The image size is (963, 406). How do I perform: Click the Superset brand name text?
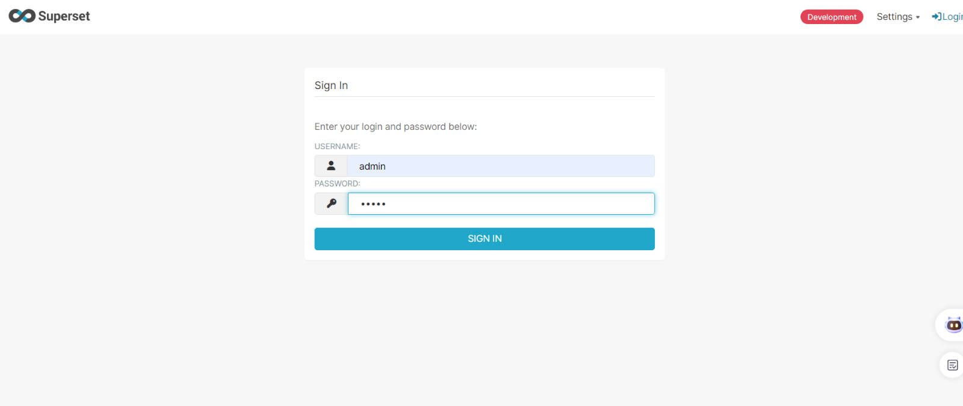point(64,16)
